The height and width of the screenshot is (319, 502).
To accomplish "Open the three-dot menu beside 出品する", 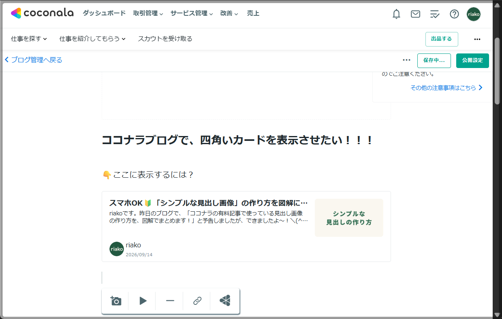I will click(x=477, y=39).
